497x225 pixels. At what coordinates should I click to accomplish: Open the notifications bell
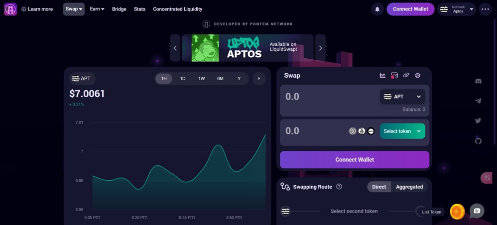(x=377, y=9)
